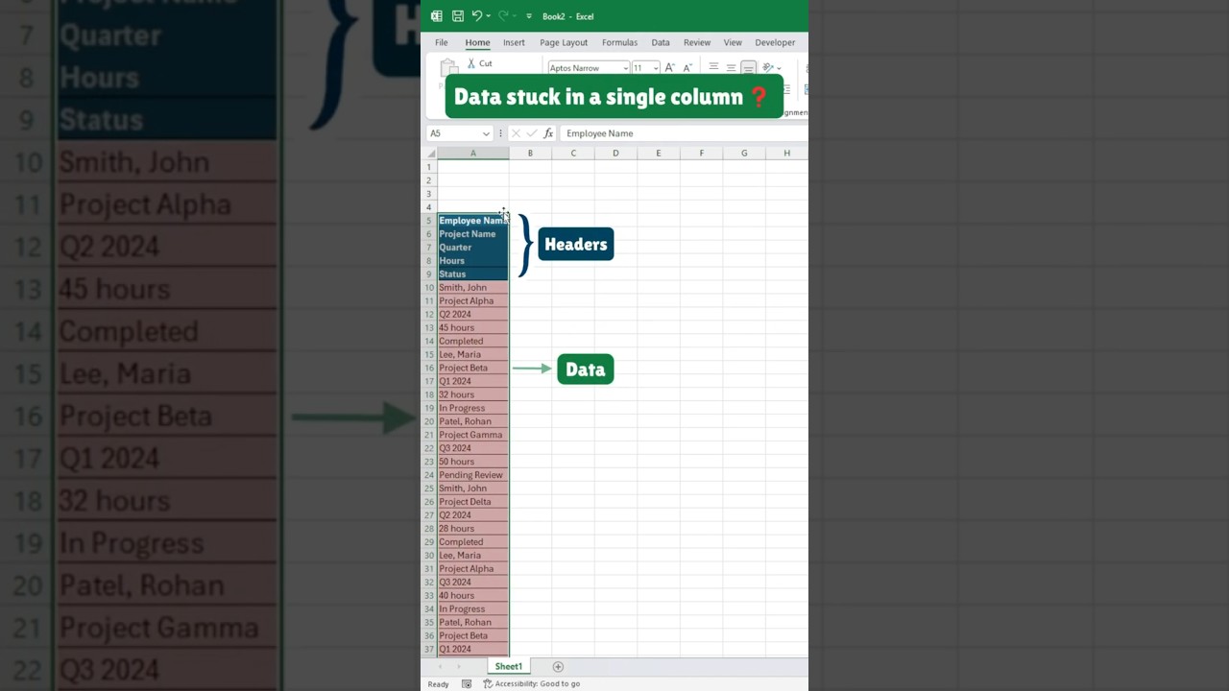Select column B by its header
The image size is (1229, 691).
tap(530, 154)
